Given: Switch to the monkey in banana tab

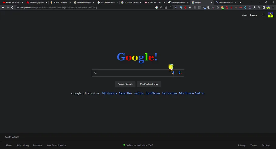Looking at the screenshot, I should click(x=131, y=2).
